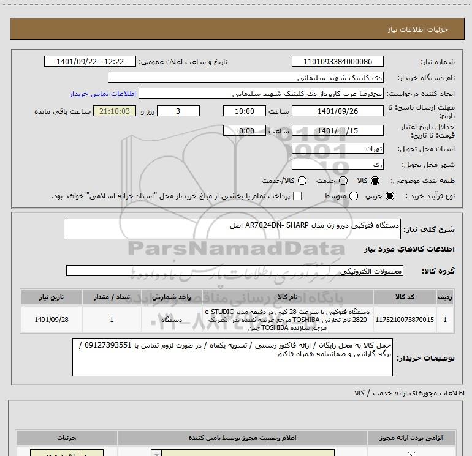Click the buyer name field دی کلینیک شهید سلیمانی

[x=246, y=77]
